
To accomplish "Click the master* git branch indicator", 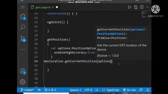I will [x=27, y=90].
